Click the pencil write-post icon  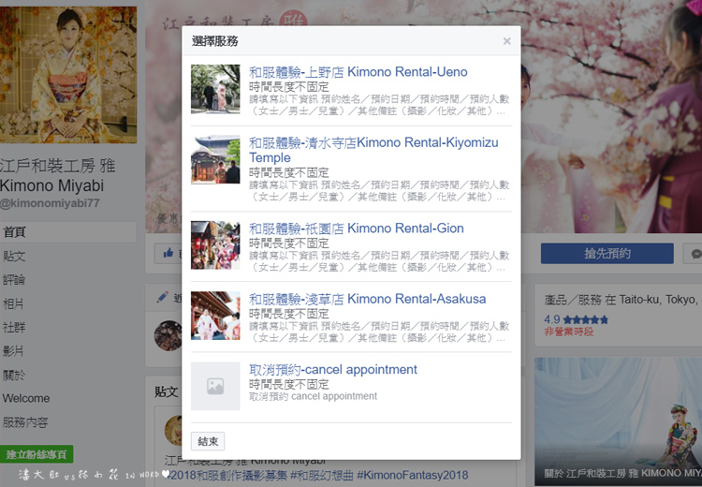[163, 297]
